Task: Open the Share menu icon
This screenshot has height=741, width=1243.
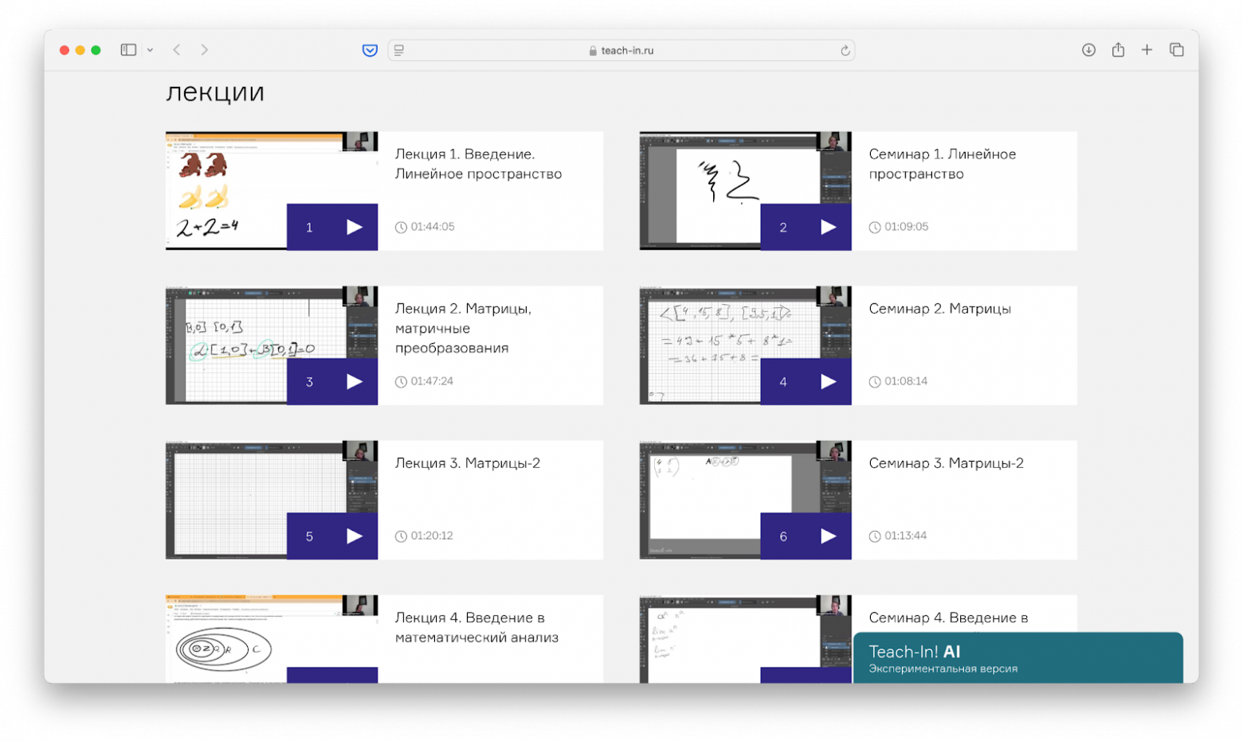Action: [1118, 50]
